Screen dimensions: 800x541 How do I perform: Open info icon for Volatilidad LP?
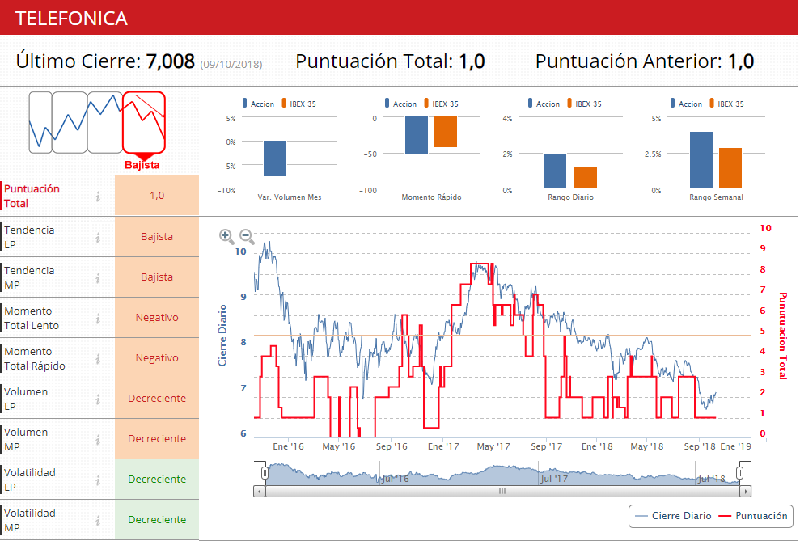pyautogui.click(x=98, y=480)
